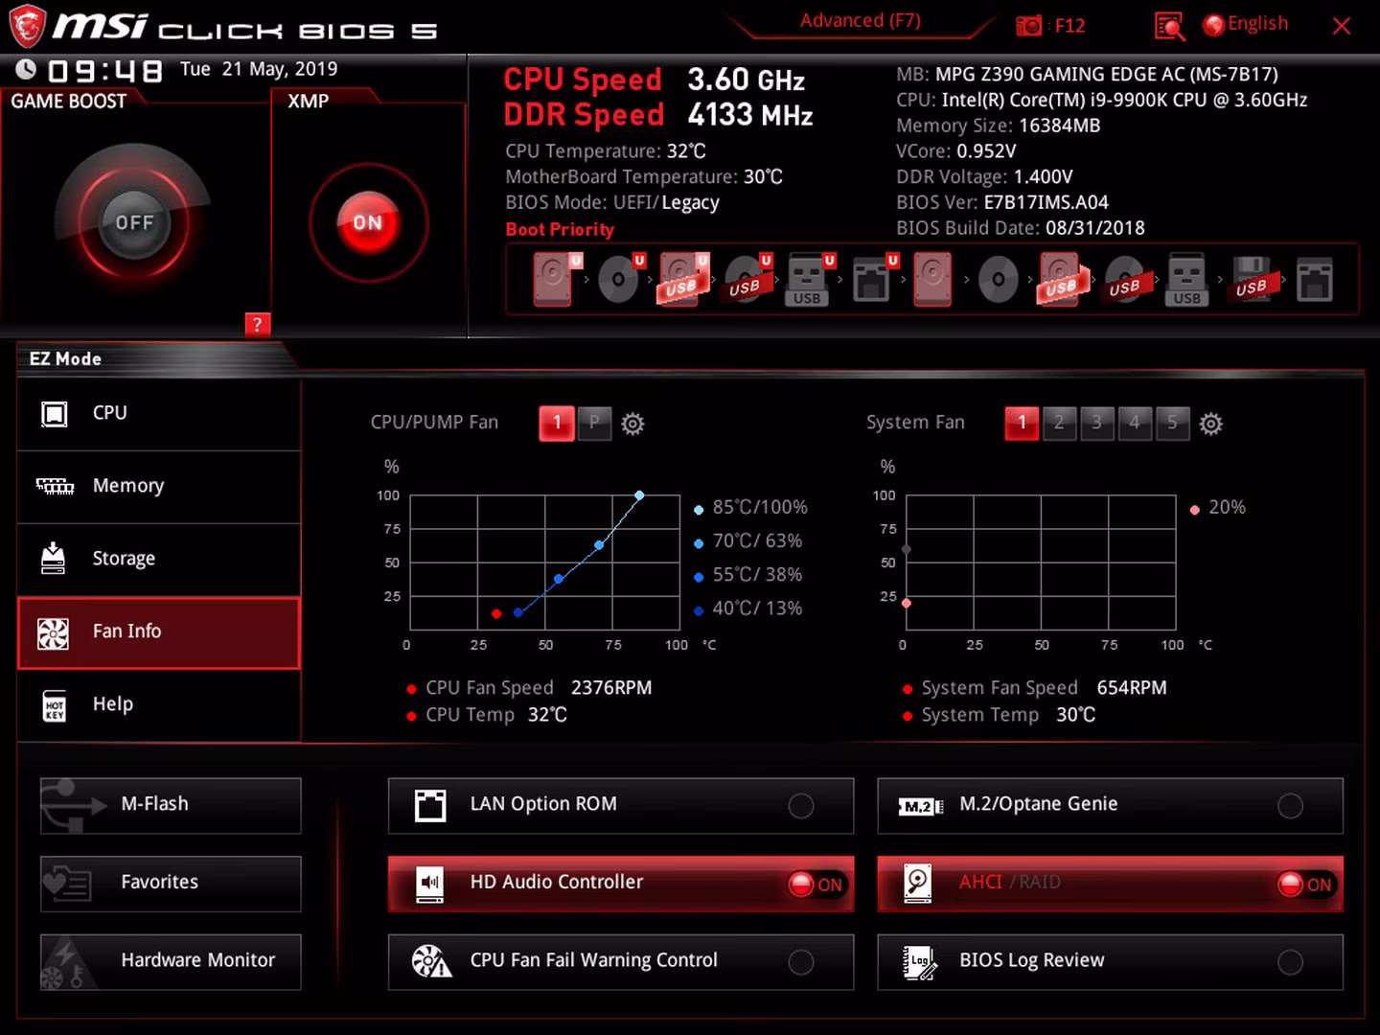
Task: Turn off the XMP profile button
Action: [x=368, y=222]
